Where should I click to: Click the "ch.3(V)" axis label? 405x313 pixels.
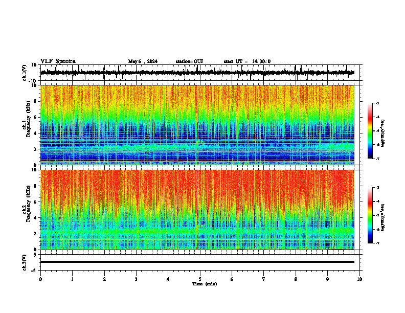[25, 262]
